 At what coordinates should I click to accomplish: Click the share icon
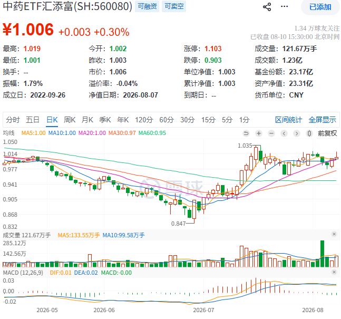tap(267, 7)
